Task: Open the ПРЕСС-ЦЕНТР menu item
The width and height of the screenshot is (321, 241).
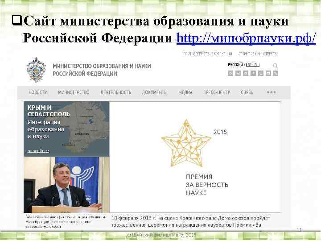Action: pos(217,93)
